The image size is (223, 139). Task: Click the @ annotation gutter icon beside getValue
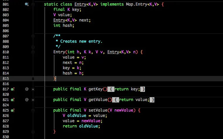[27, 100]
